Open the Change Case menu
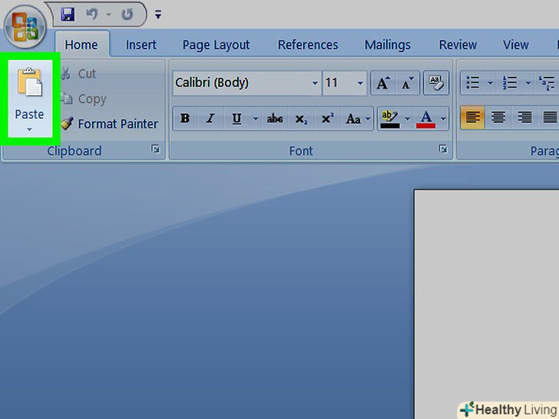 pyautogui.click(x=358, y=118)
